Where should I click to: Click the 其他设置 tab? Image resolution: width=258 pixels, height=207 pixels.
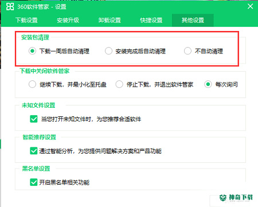point(193,20)
